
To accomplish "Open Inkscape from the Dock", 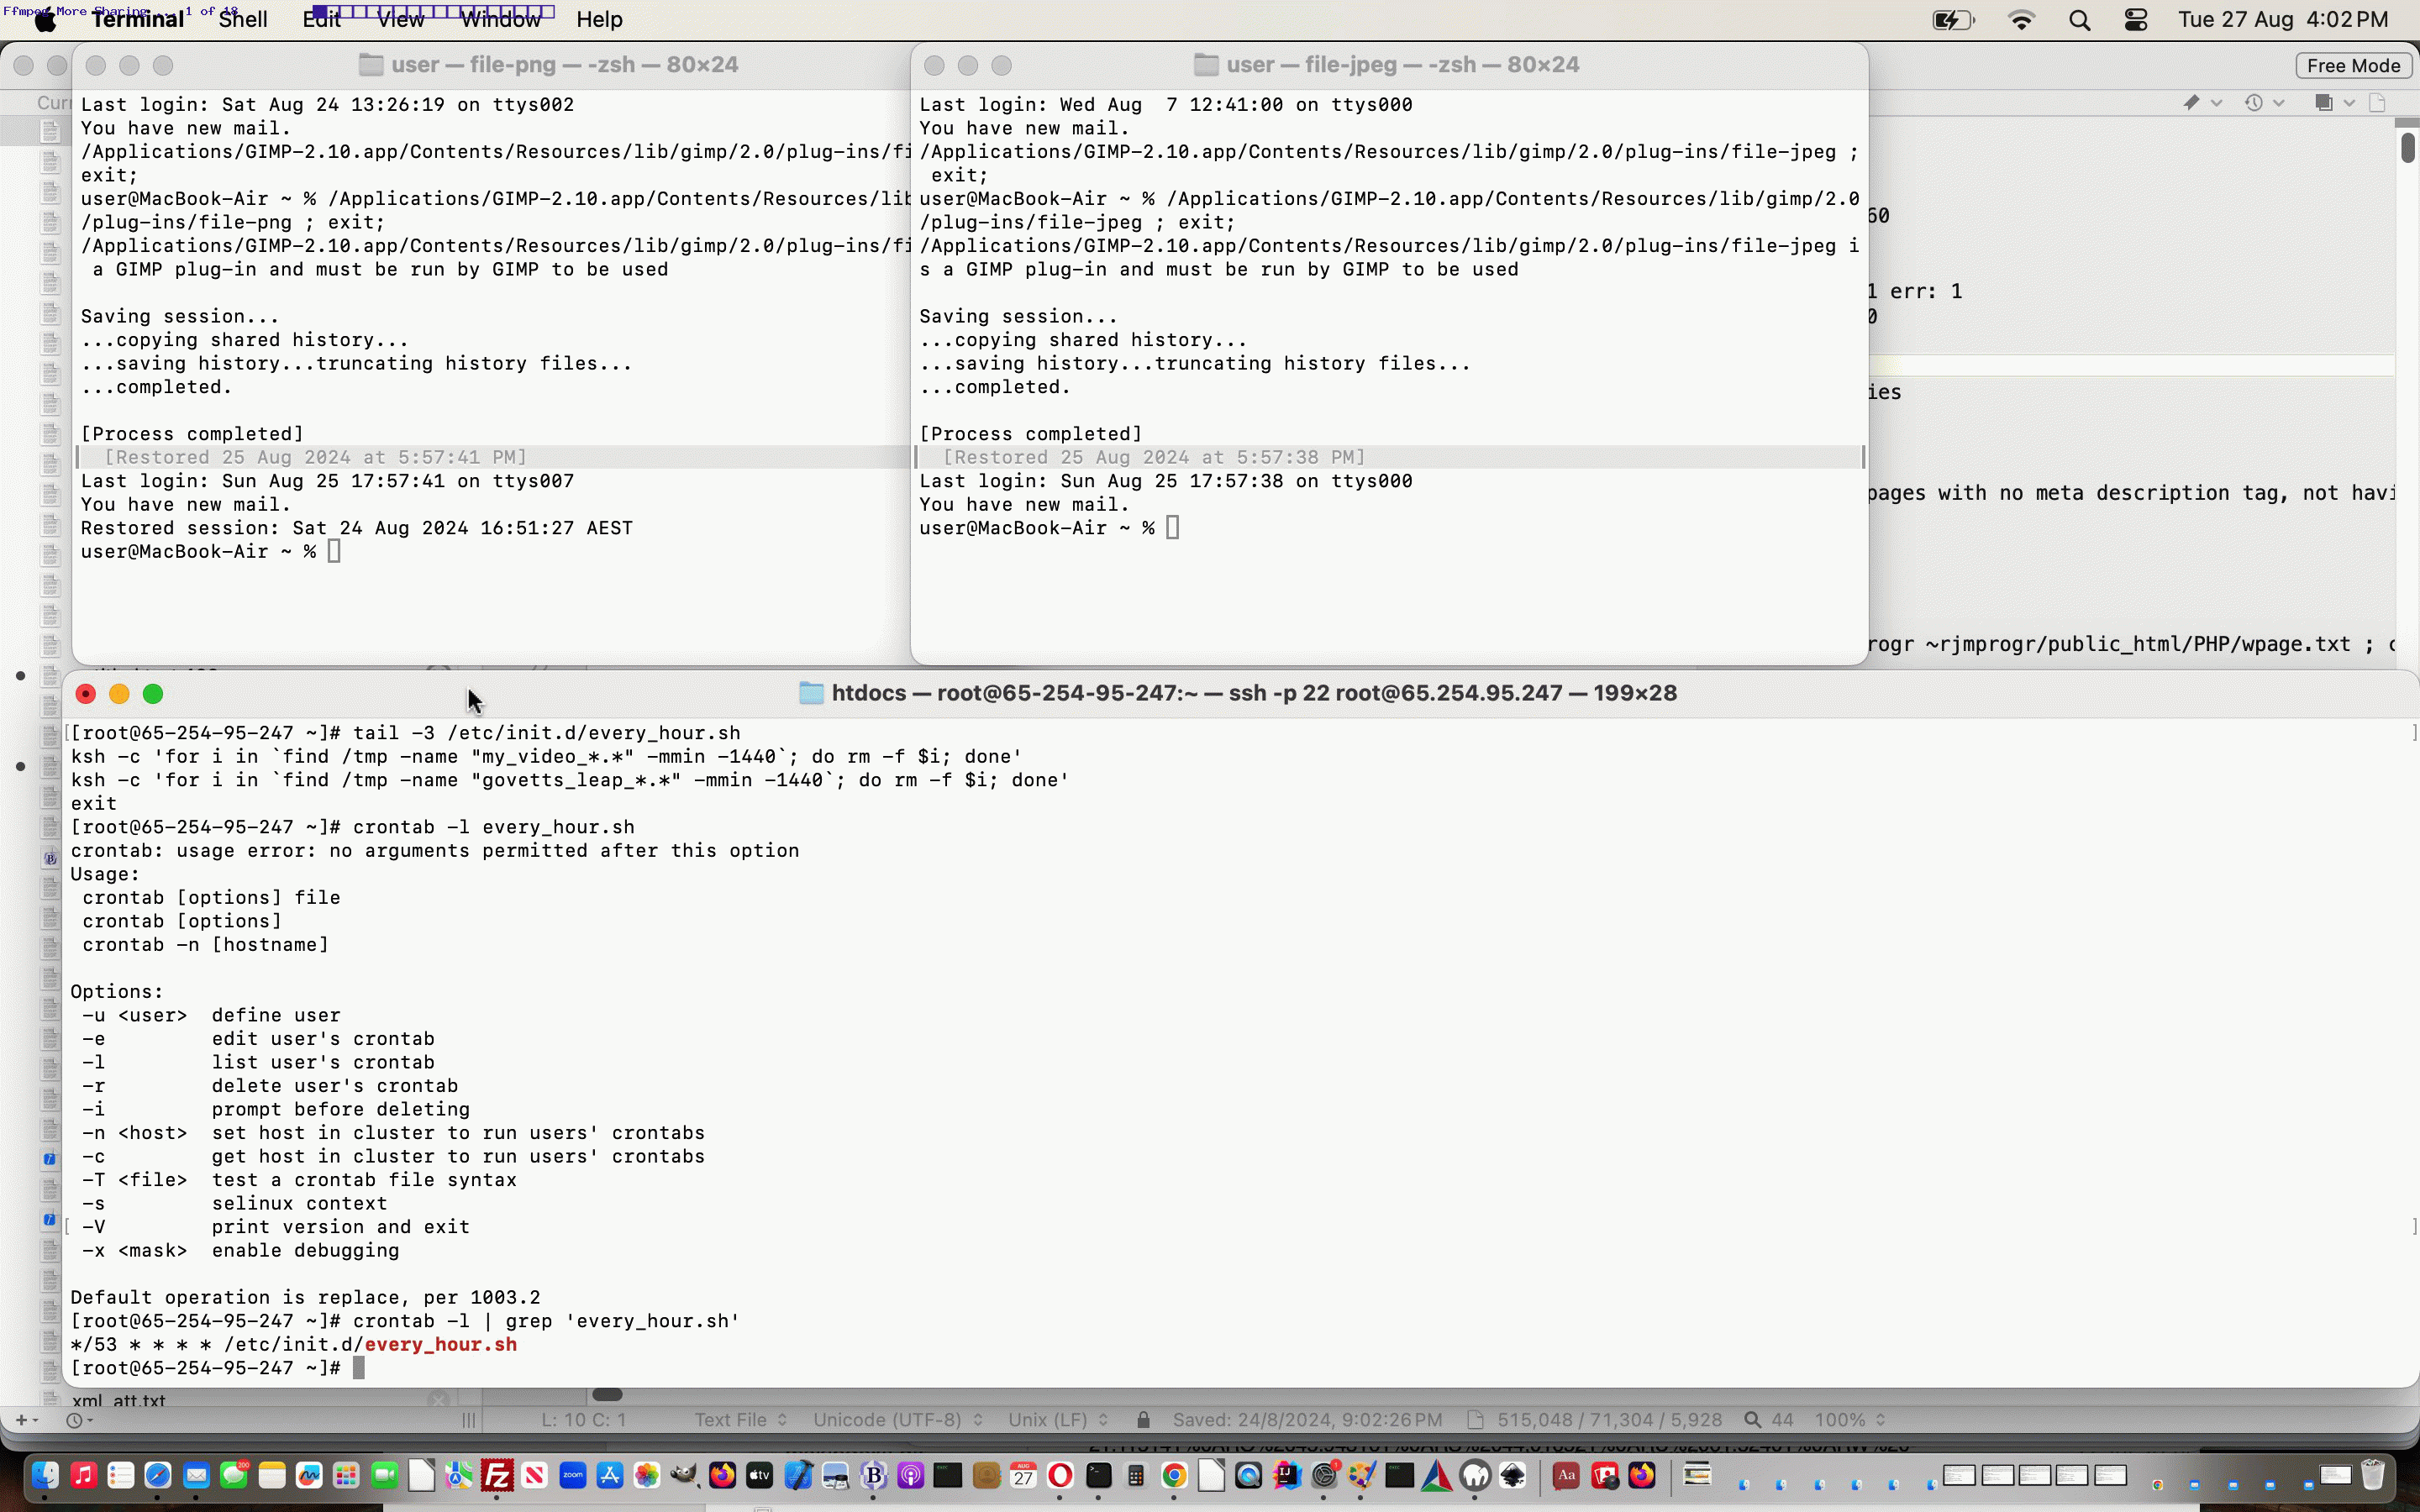I will [1513, 1476].
